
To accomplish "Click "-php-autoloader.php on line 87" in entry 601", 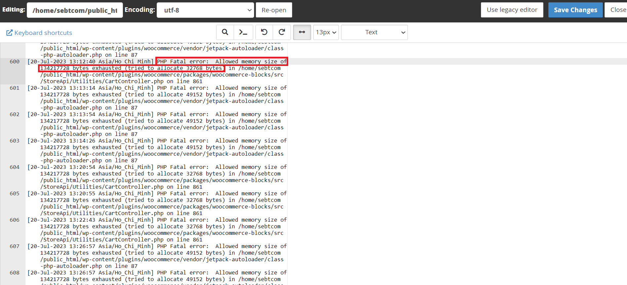I will tap(89, 108).
